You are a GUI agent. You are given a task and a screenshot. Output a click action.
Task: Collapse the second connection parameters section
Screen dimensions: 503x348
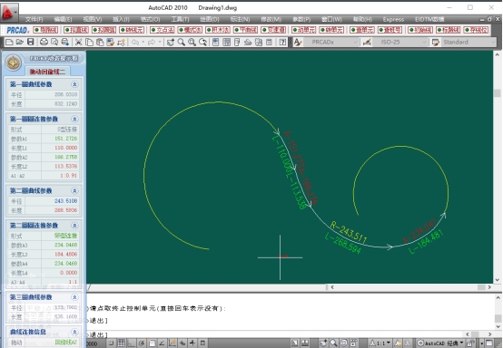[x=74, y=225]
